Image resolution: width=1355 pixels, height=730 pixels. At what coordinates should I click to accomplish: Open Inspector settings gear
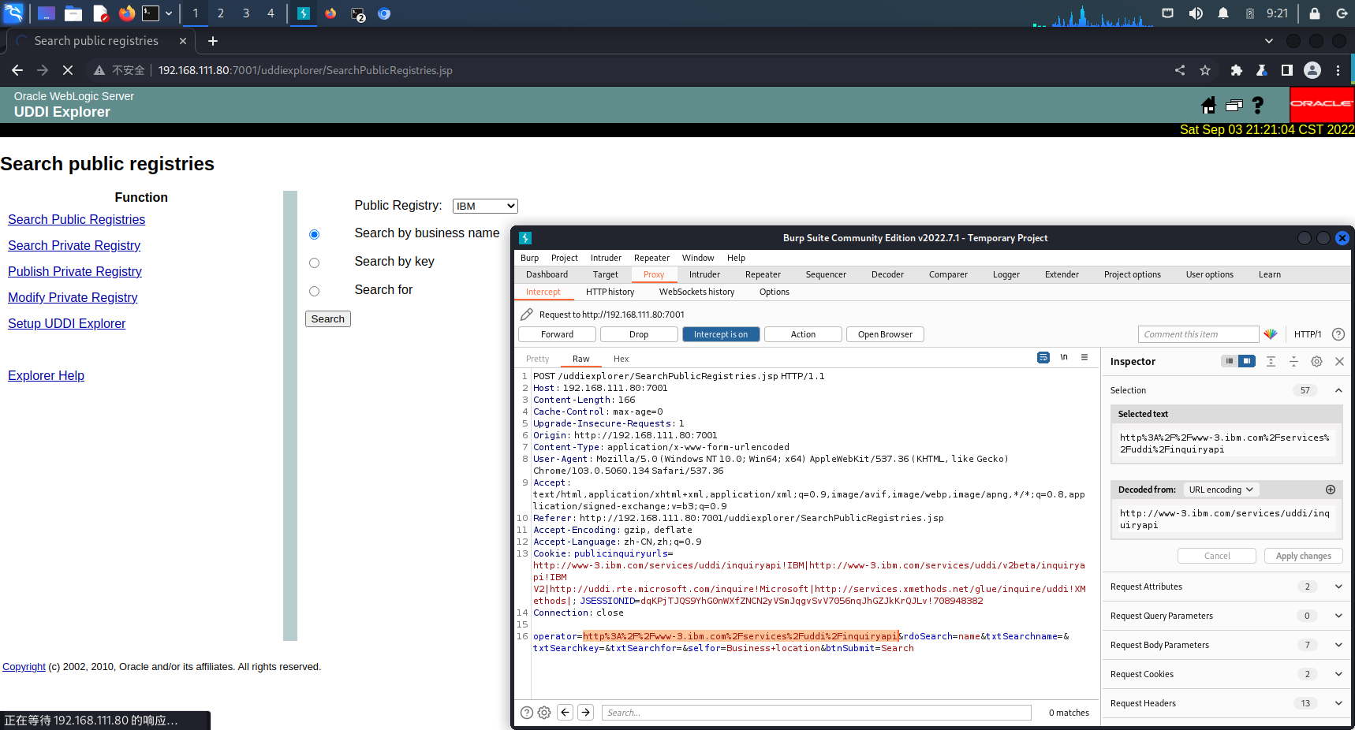(1316, 361)
